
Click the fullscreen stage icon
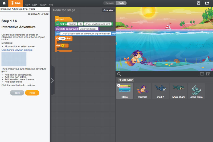208,74
